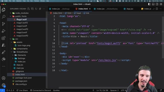Open Explorer views and more actions menu

click(44, 9)
